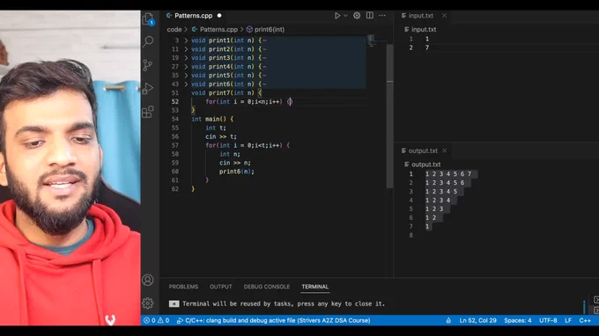Click the 'void print7(int n)' line
Viewport: 599px width, 336px height.
226,93
